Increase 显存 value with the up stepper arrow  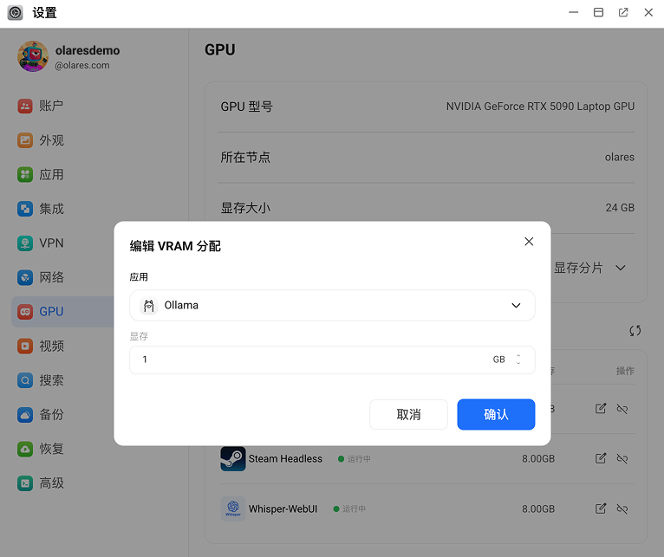(518, 355)
